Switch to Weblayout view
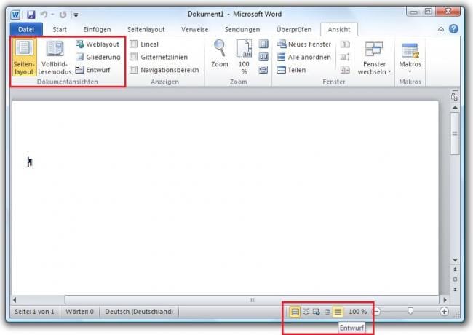Viewport: 473px width, 335px height. click(x=98, y=44)
